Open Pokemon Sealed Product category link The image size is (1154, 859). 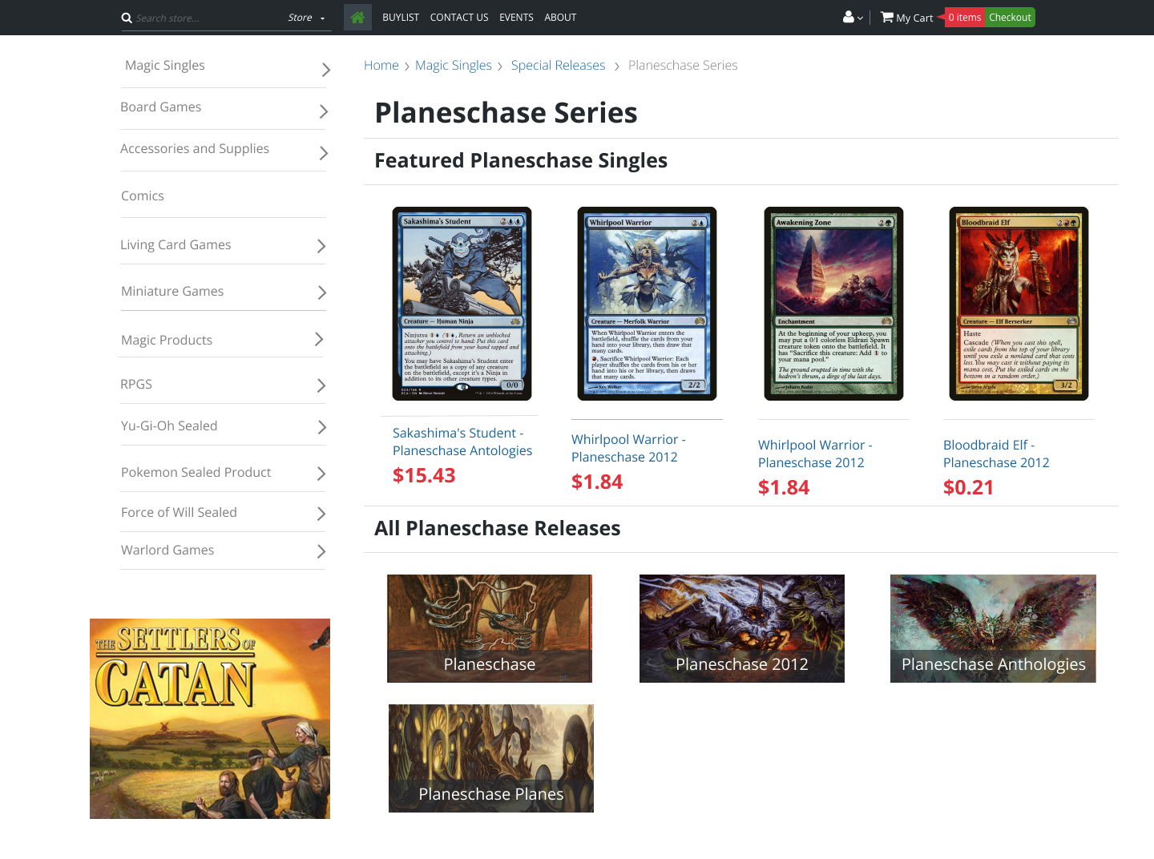click(196, 473)
